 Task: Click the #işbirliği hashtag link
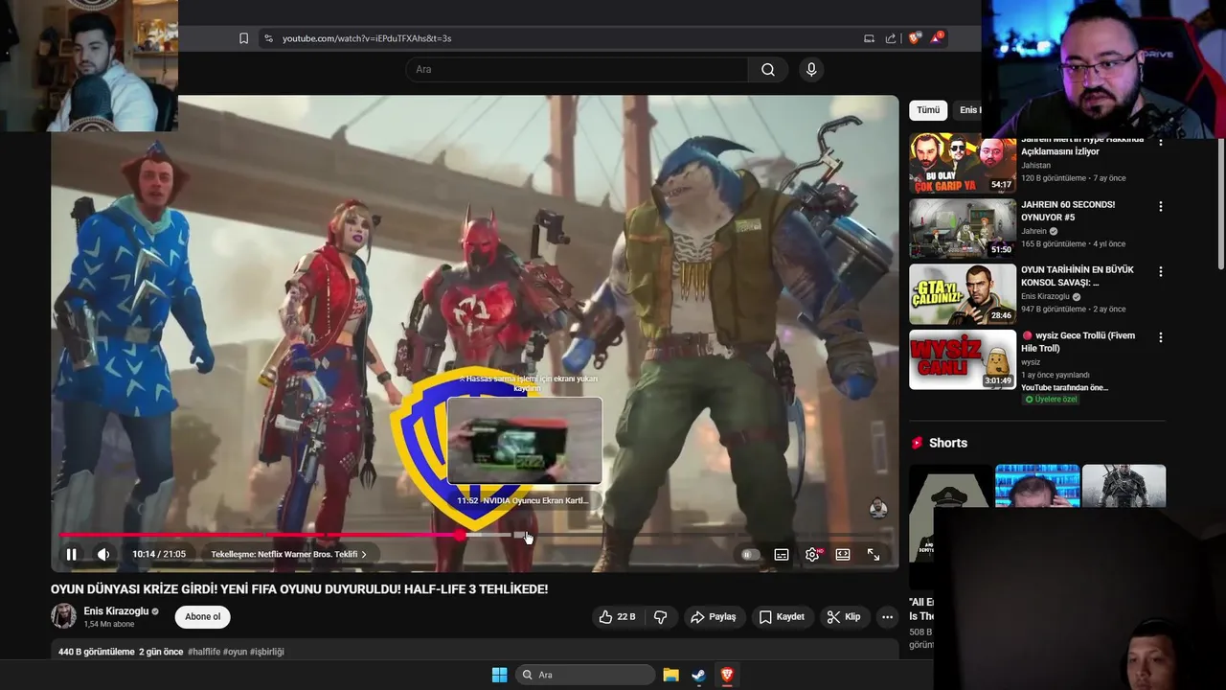tap(266, 652)
